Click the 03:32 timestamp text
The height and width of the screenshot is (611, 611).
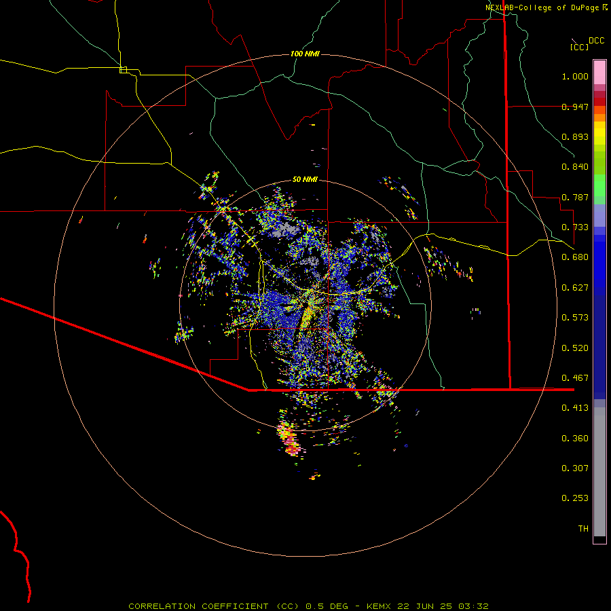coord(473,606)
